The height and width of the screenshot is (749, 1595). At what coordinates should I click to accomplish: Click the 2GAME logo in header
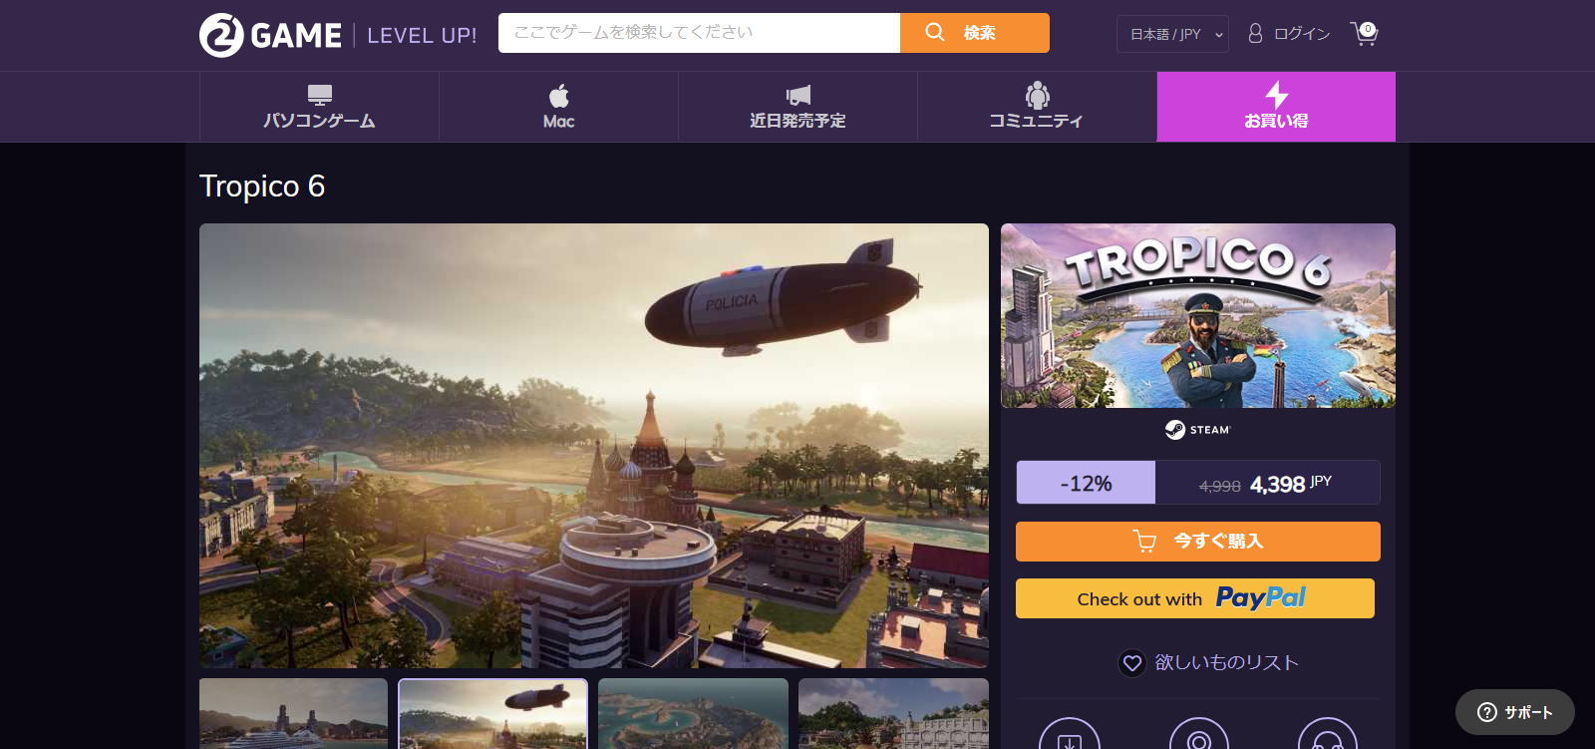pyautogui.click(x=270, y=35)
